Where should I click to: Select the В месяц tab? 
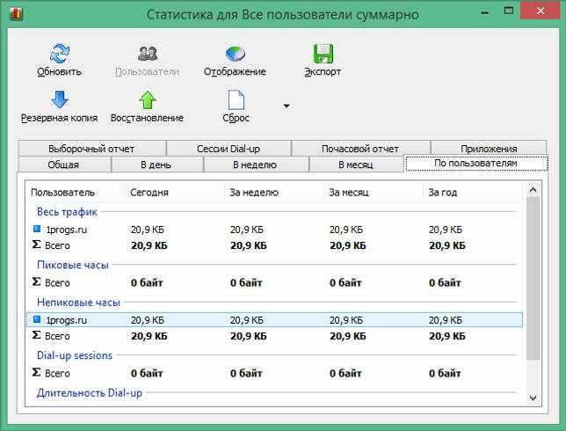[x=356, y=164]
